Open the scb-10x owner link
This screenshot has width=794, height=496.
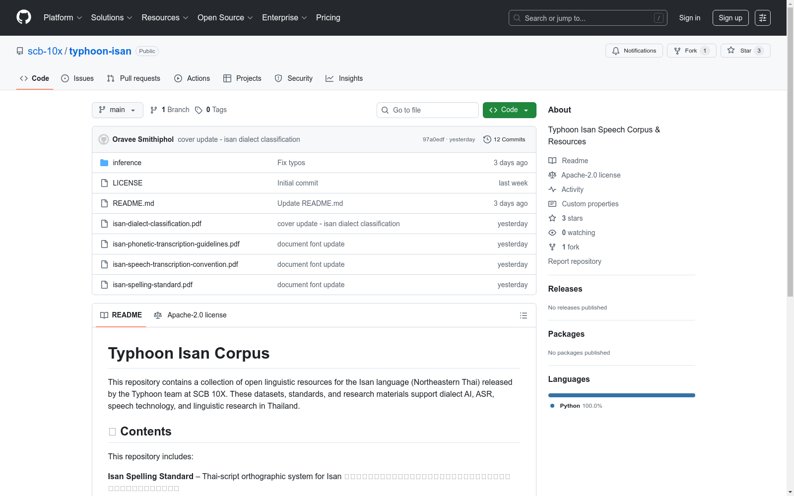point(45,51)
